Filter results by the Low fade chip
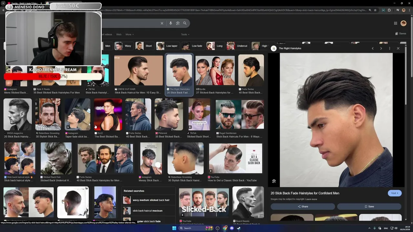Screen dimensions: 413x232 193,46
